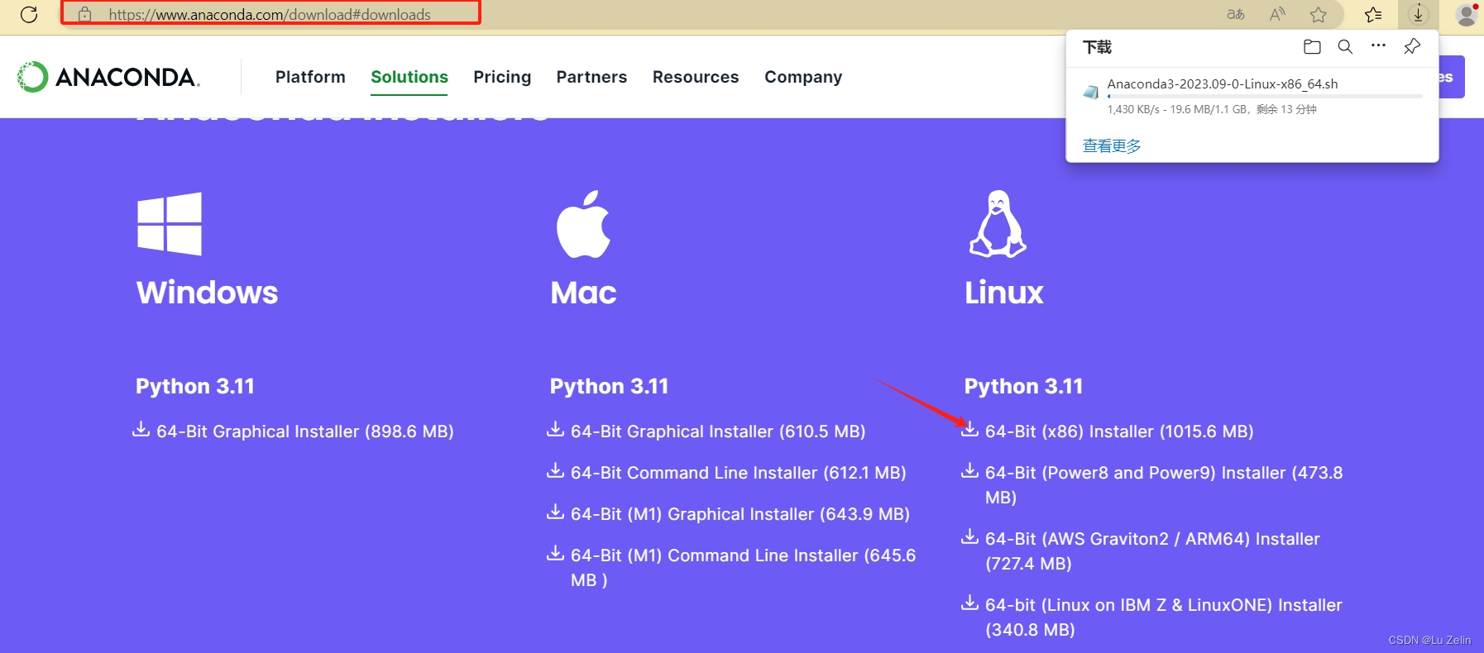Click the read aloud icon
Viewport: 1484px width, 653px height.
pos(1277,14)
